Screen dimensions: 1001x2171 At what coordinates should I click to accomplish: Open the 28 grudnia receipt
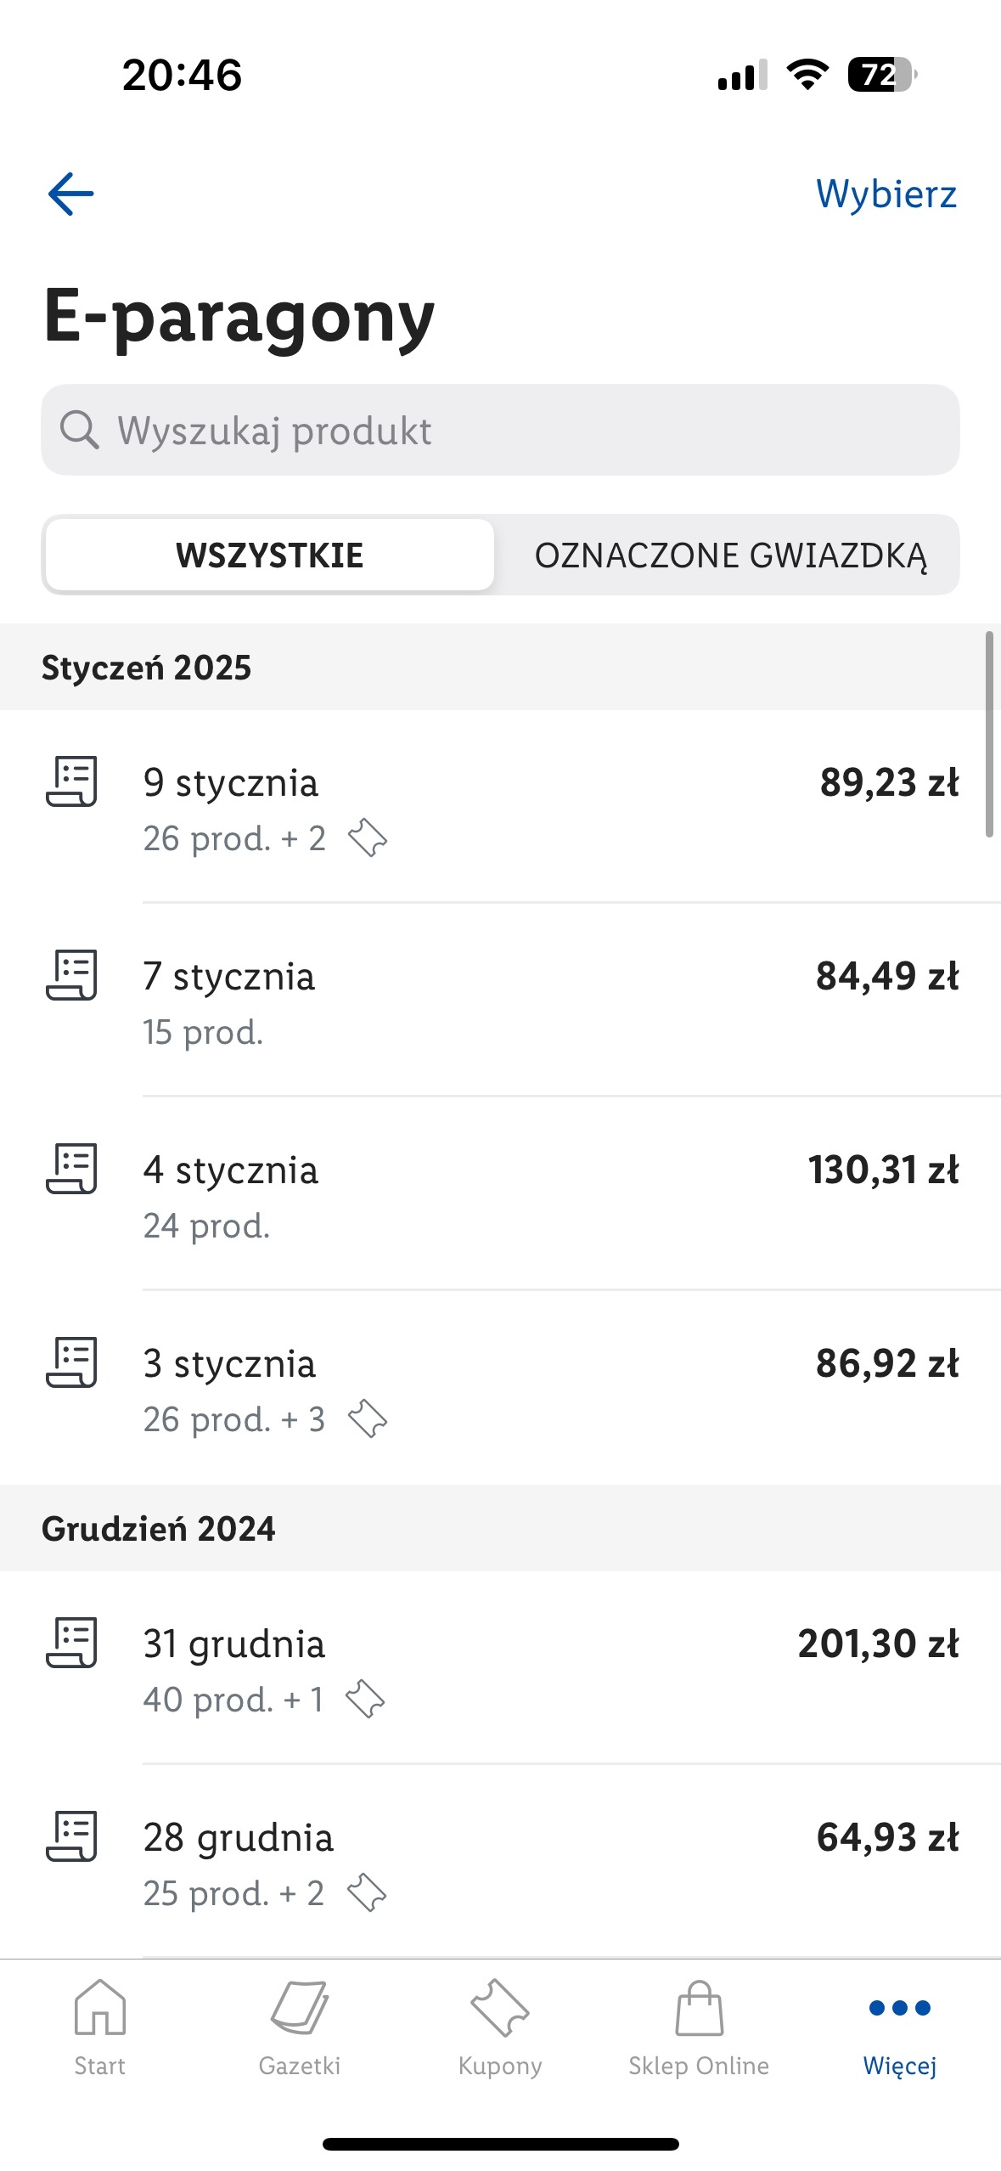coord(509,1862)
